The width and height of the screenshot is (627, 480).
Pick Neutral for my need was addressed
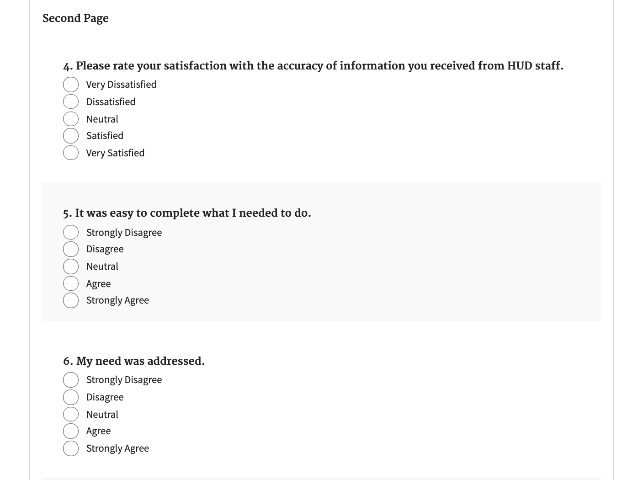71,414
